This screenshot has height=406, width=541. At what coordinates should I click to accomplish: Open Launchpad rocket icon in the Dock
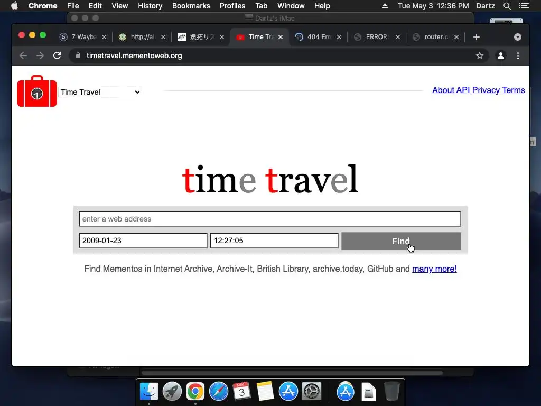pyautogui.click(x=172, y=392)
